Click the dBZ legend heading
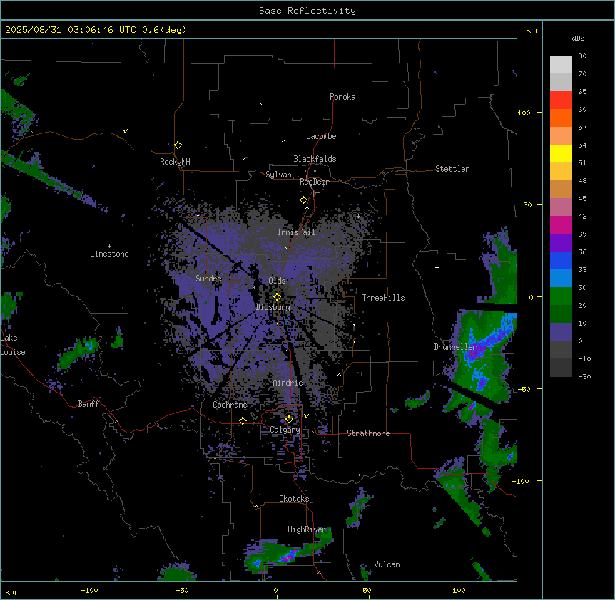 point(578,38)
